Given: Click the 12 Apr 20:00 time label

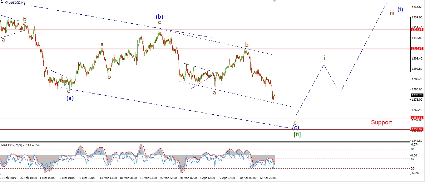Looking at the screenshot, I should (267, 178).
